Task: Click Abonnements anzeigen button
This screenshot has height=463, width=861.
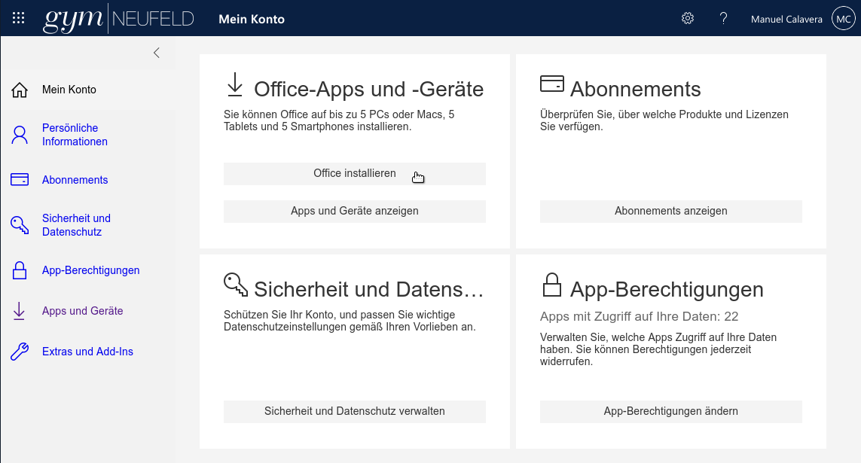Action: point(670,212)
